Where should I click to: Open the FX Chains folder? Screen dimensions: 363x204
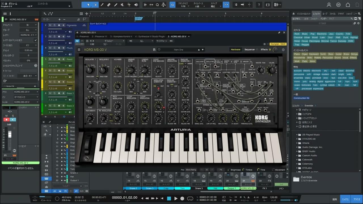coord(307,110)
